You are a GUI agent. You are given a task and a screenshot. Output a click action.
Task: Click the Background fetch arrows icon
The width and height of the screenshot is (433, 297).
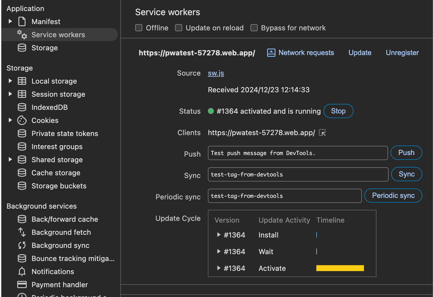coord(22,232)
